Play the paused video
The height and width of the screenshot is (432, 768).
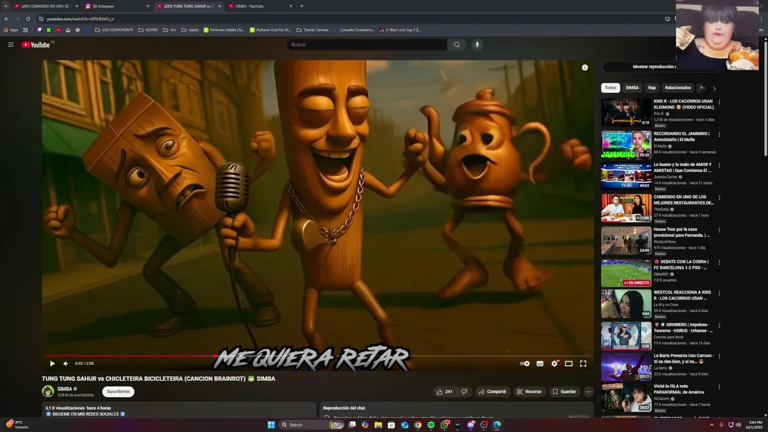click(x=52, y=364)
